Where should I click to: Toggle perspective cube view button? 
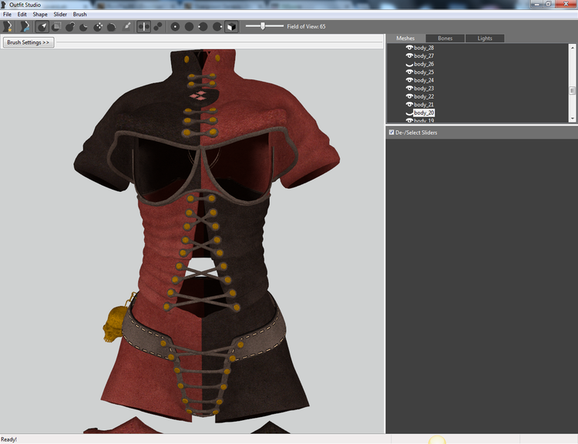[x=231, y=26]
